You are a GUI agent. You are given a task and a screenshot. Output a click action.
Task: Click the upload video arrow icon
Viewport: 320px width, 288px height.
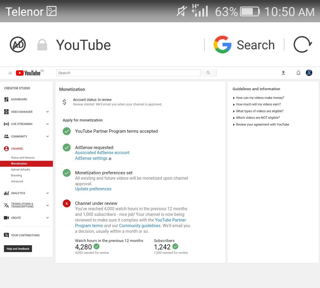[x=283, y=73]
